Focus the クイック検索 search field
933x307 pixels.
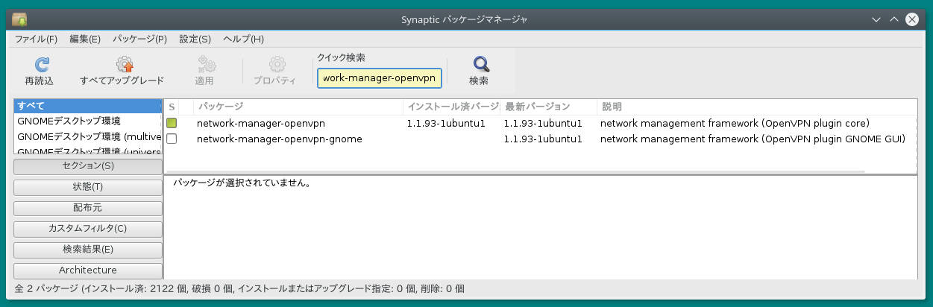(380, 78)
